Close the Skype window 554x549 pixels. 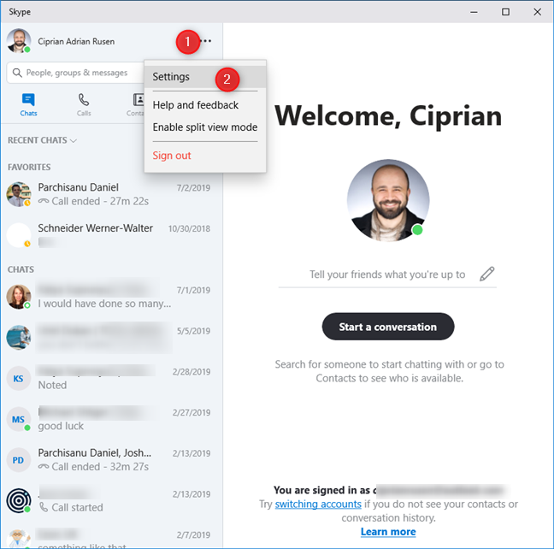pyautogui.click(x=538, y=12)
